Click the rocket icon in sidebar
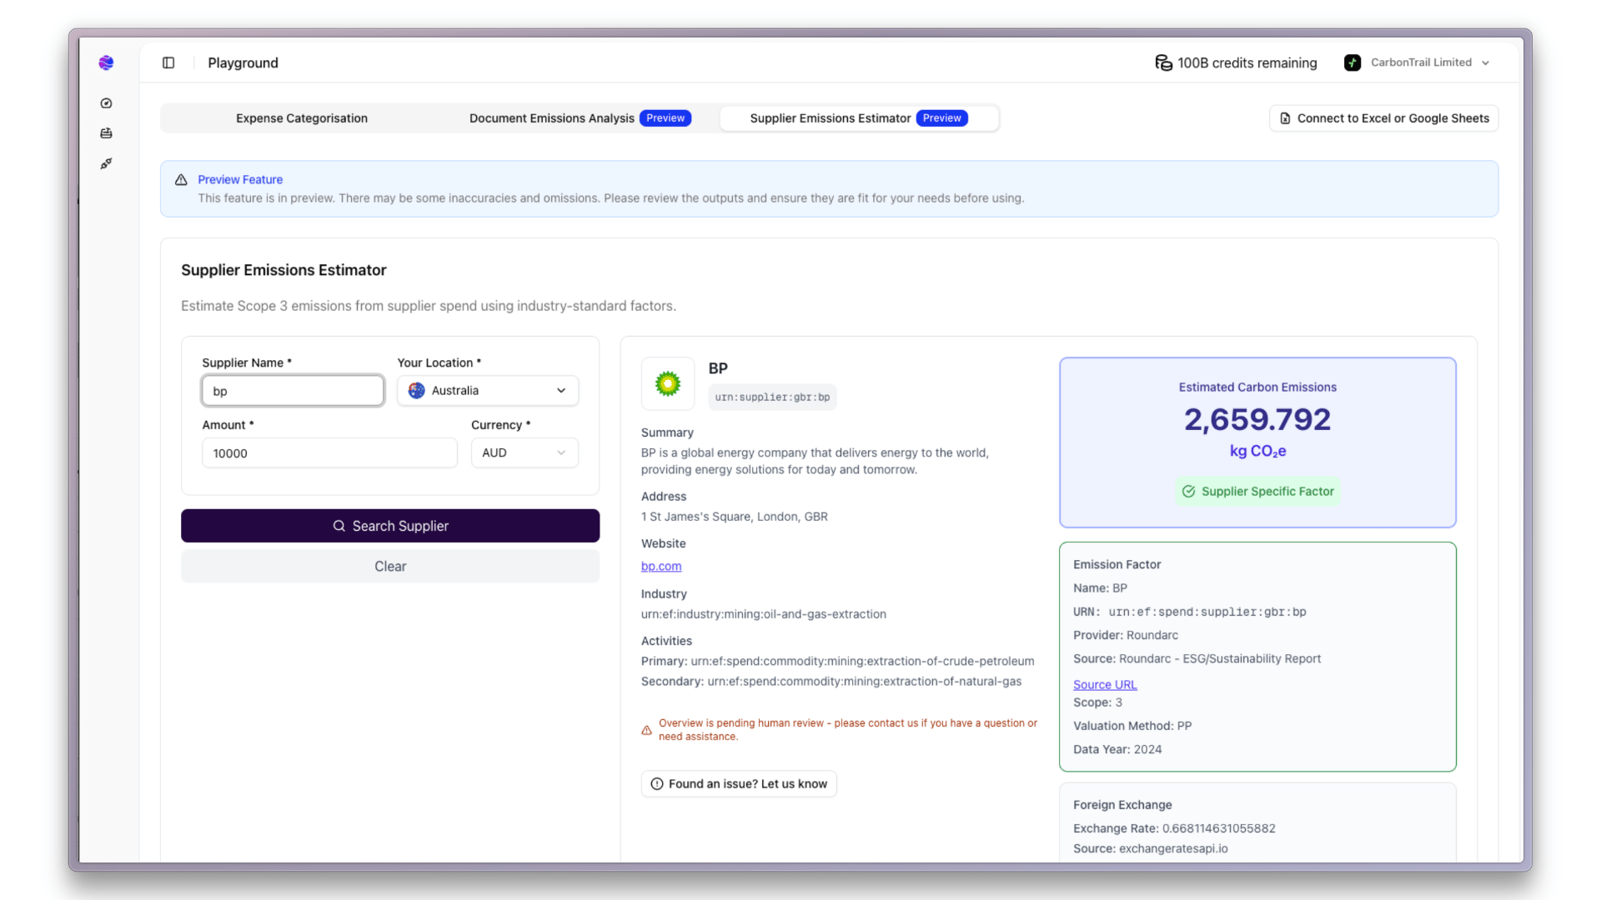 pos(106,163)
